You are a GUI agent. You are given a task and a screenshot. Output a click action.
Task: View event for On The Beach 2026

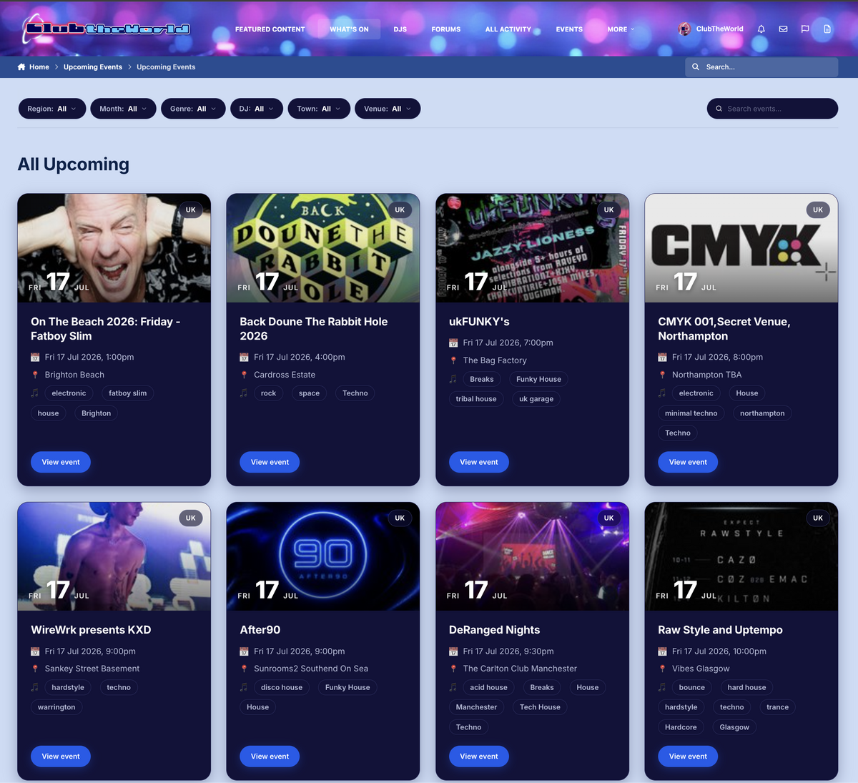[x=61, y=462]
